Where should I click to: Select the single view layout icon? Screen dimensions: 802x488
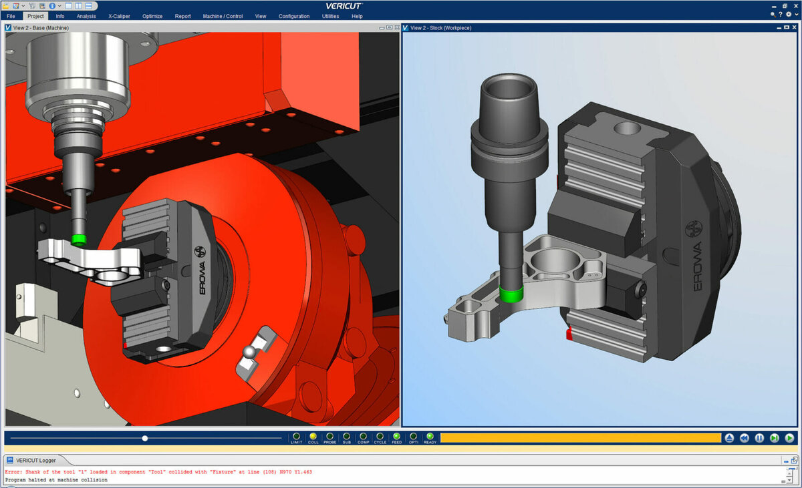pos(68,5)
